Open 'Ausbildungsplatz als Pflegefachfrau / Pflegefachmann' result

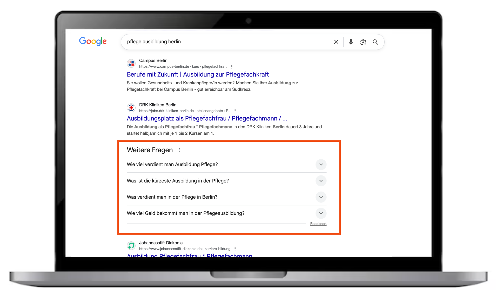(207, 118)
